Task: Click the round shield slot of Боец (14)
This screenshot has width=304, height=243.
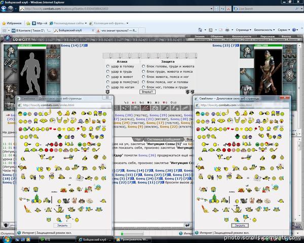Action: pos(53,75)
